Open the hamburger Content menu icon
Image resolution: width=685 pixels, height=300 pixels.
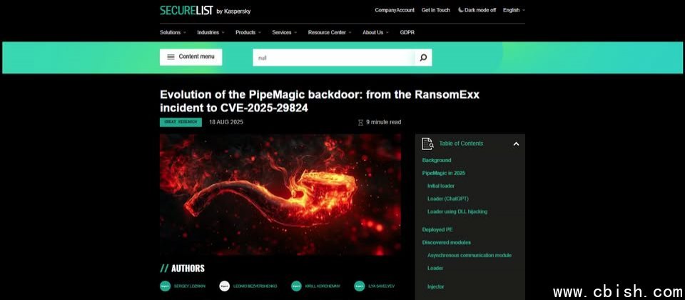coord(171,57)
